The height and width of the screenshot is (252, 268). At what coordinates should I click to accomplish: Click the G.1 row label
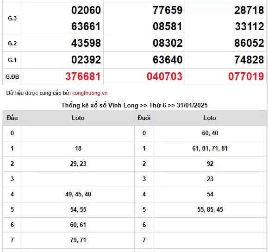12,60
